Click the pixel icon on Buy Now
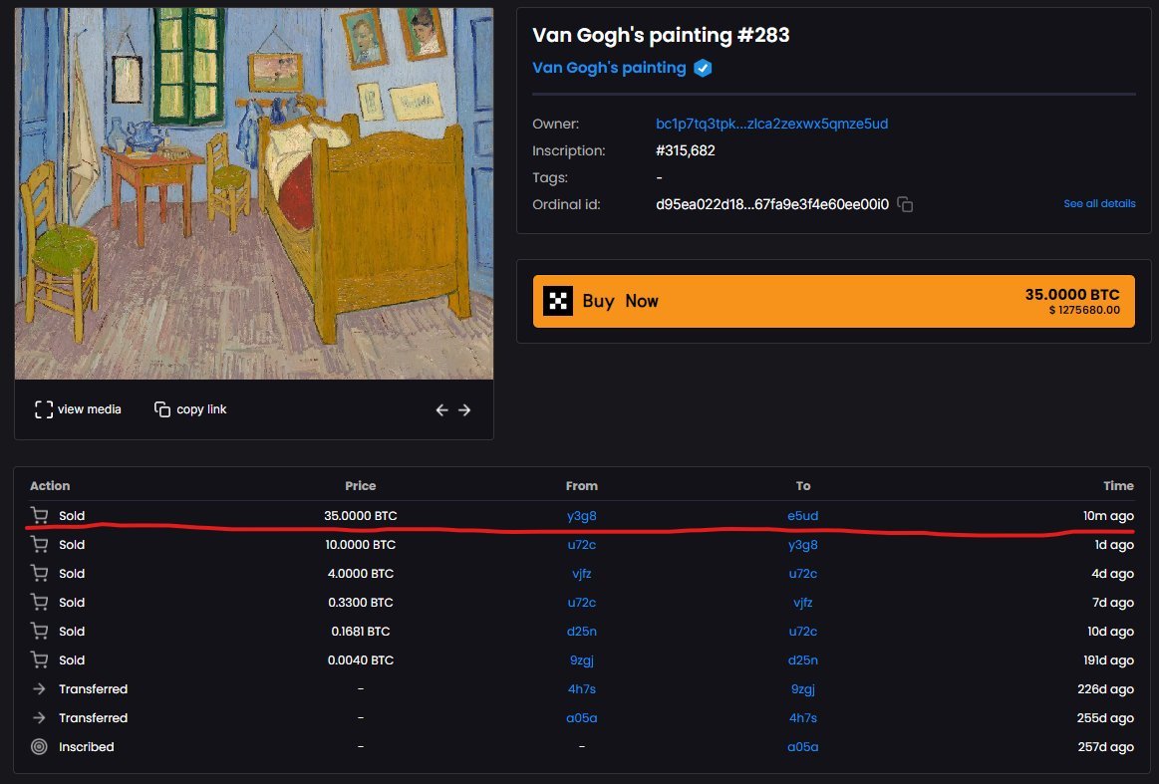 coord(558,301)
